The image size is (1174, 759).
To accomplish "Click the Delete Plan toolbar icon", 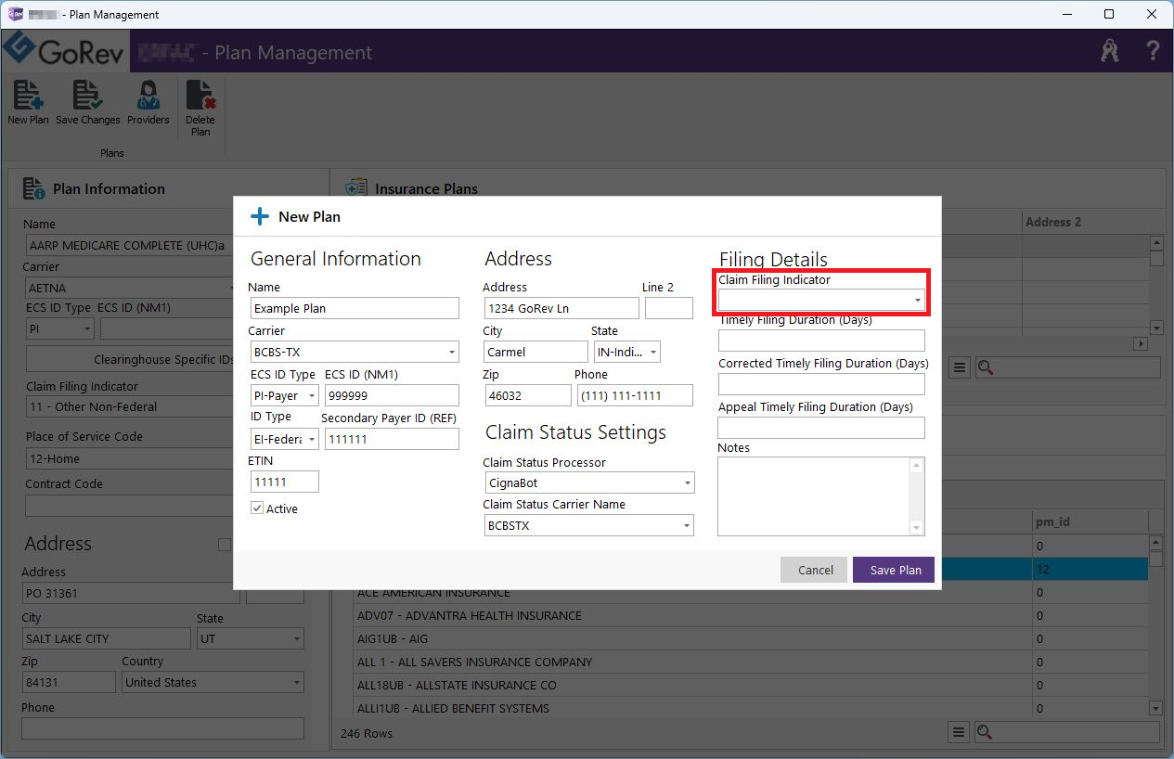I will 200,96.
